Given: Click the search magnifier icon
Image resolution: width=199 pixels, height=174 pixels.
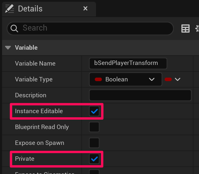Looking at the screenshot, I should coord(14,28).
